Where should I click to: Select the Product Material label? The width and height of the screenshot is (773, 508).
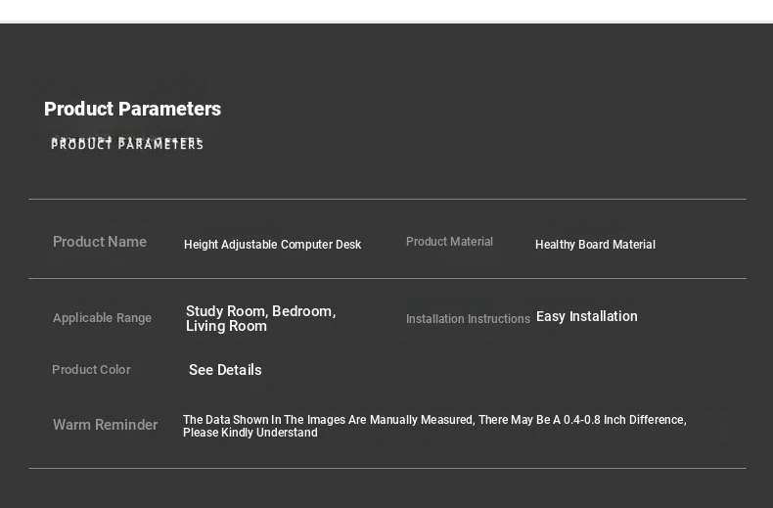point(449,242)
